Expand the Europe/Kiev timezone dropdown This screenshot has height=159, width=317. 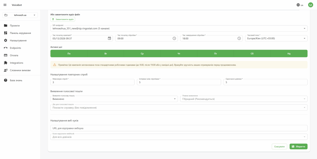coord(276,38)
